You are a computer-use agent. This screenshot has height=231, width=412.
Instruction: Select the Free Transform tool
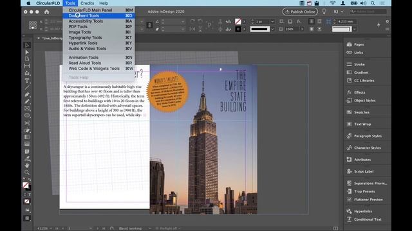(x=27, y=130)
